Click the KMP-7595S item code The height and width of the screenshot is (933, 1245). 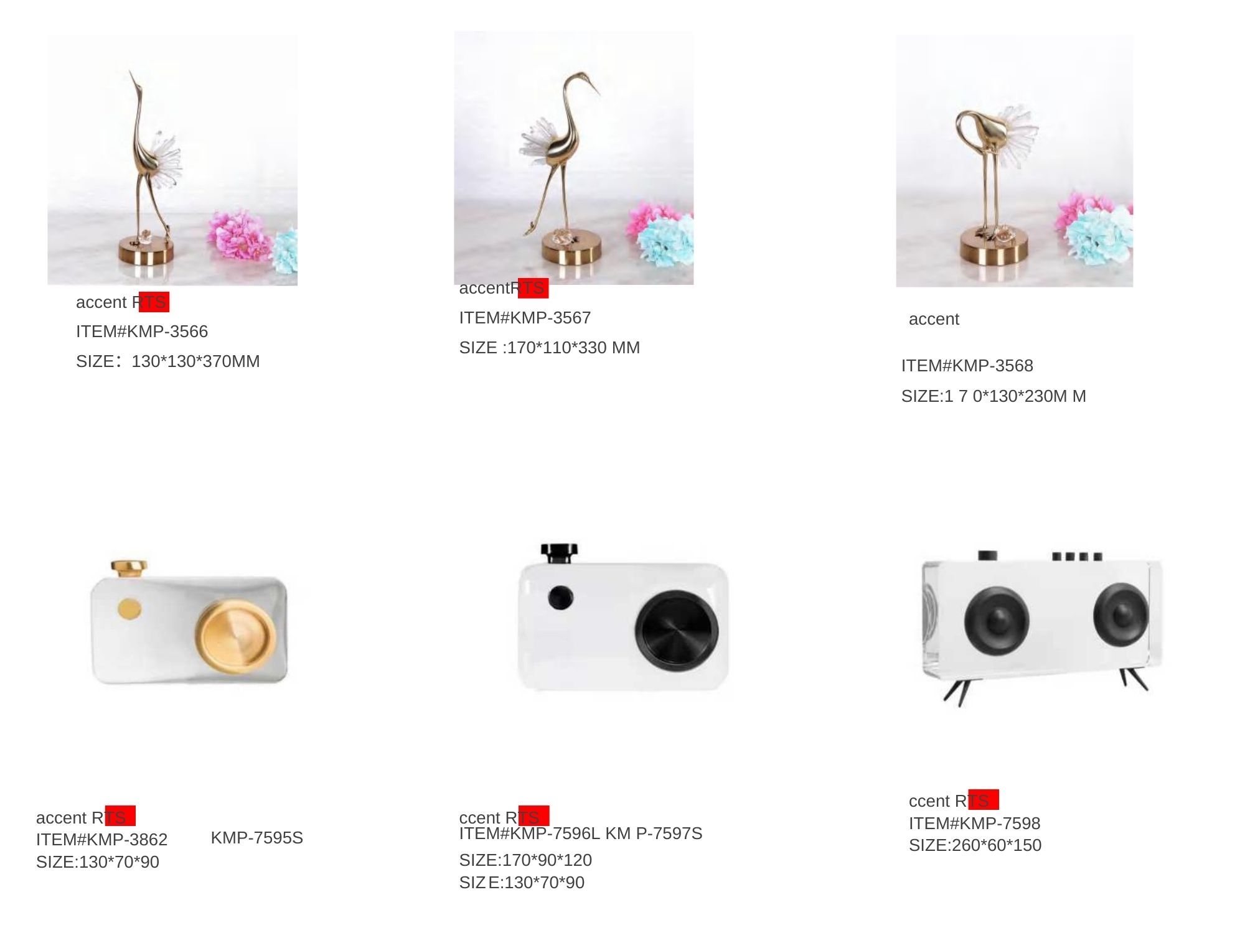coord(257,838)
